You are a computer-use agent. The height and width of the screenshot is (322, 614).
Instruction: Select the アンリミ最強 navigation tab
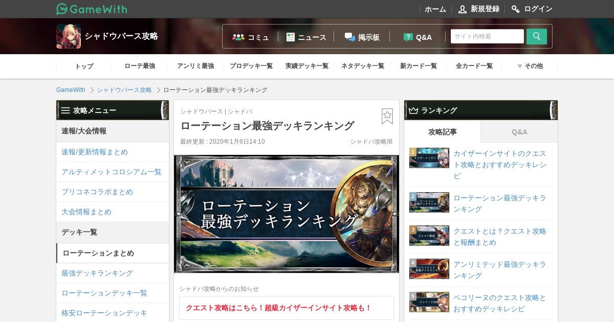tap(195, 66)
